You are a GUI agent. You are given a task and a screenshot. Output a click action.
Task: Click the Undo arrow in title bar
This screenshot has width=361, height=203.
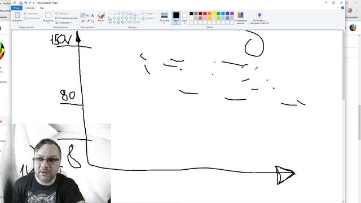click(25, 3)
